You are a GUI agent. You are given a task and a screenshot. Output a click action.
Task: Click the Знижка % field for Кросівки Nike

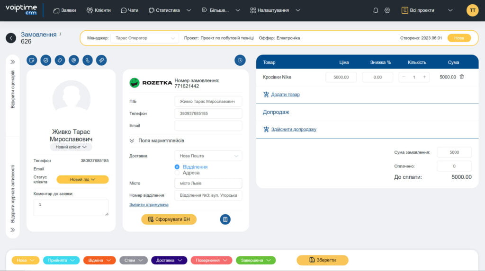pos(377,77)
